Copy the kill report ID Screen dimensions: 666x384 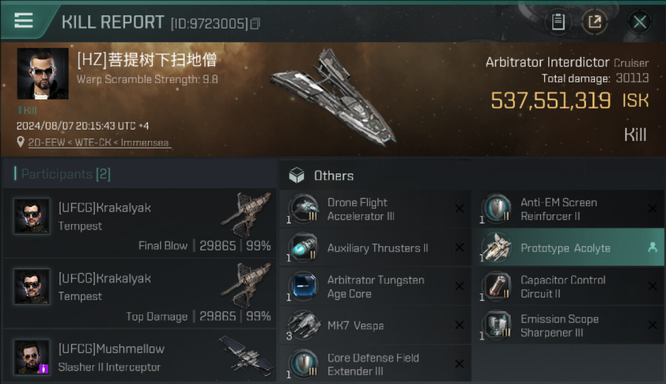click(x=255, y=23)
